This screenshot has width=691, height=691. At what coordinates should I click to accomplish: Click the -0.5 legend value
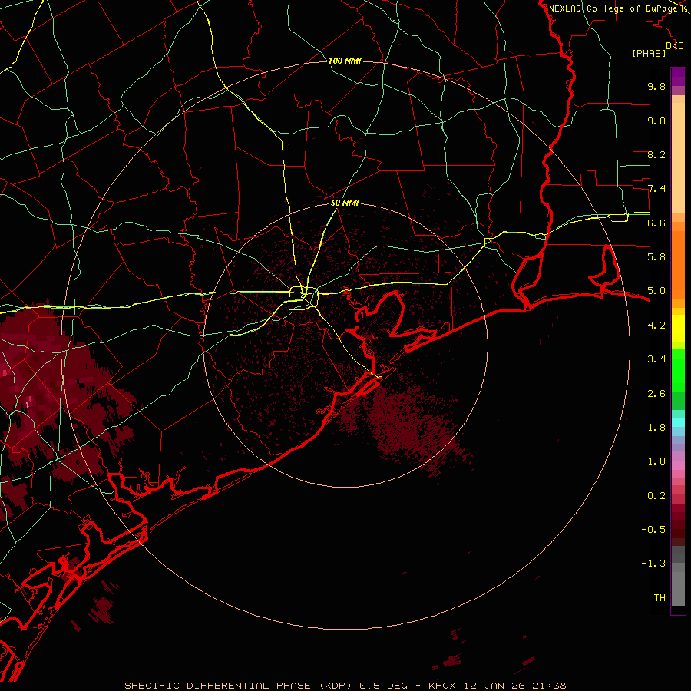(x=653, y=530)
